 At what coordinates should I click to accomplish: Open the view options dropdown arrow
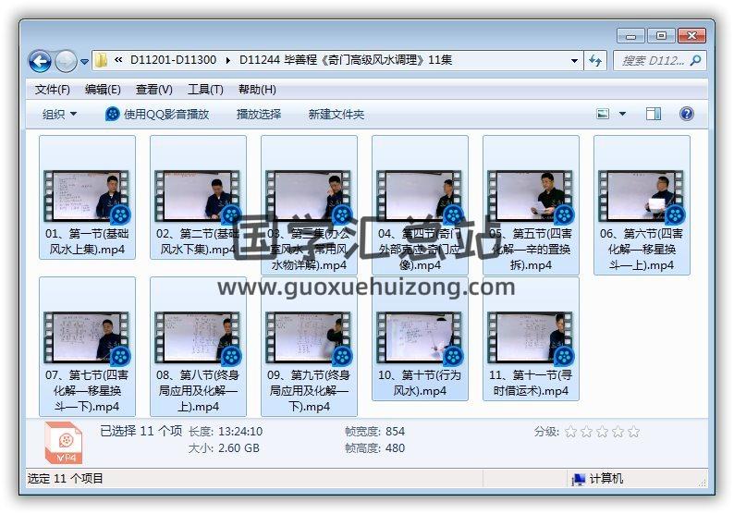pyautogui.click(x=622, y=114)
